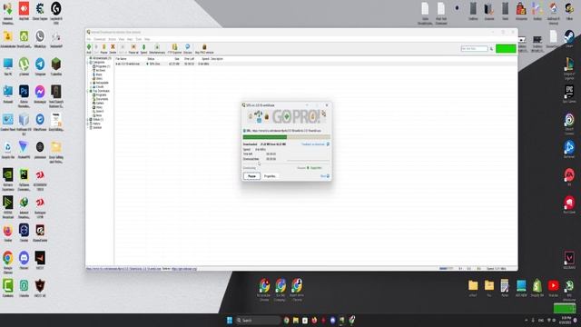Click Feedback on download link in dialog
581x327 pixels.
click(x=315, y=144)
